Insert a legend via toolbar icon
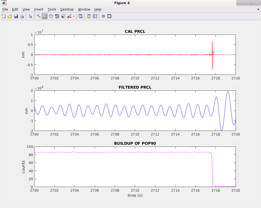This screenshot has height=208, width=261. (x=95, y=16)
